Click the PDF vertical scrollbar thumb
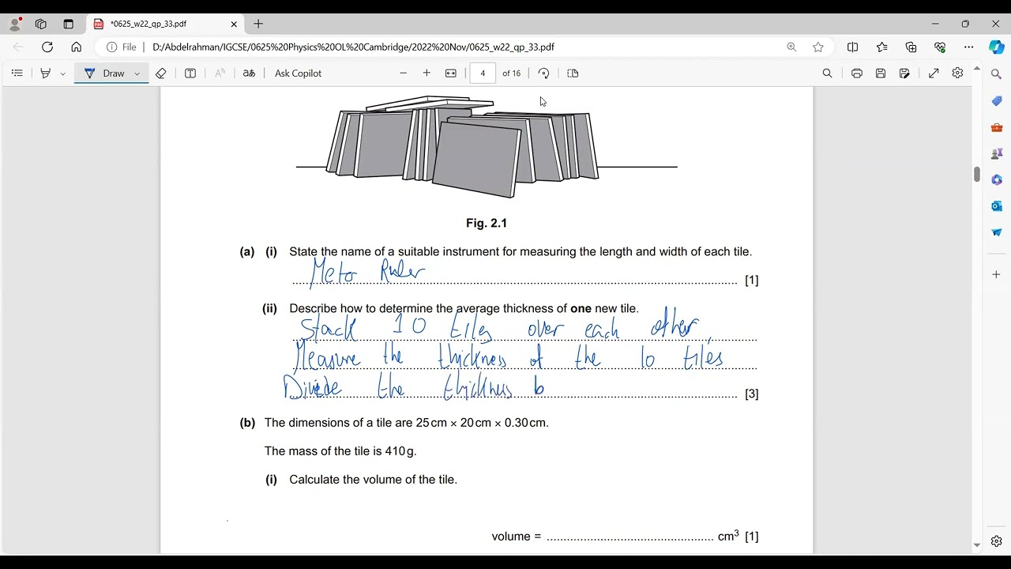1011x569 pixels. click(976, 174)
